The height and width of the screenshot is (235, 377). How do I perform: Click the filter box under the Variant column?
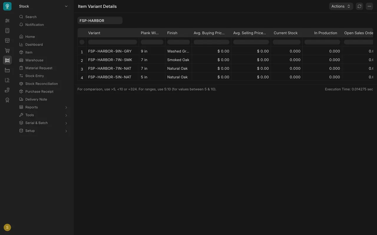tap(113, 42)
